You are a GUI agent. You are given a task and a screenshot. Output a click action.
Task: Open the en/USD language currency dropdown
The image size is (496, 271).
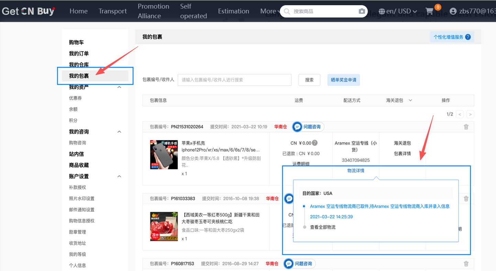tap(398, 11)
